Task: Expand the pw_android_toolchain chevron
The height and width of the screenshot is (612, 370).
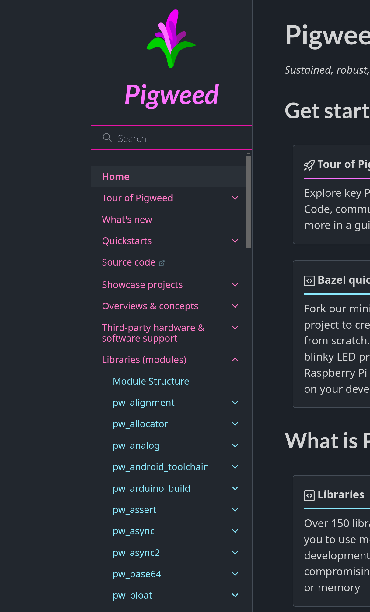Action: click(235, 467)
